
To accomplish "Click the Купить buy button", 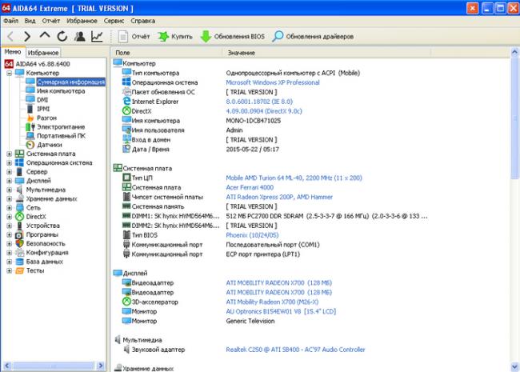I will point(174,36).
